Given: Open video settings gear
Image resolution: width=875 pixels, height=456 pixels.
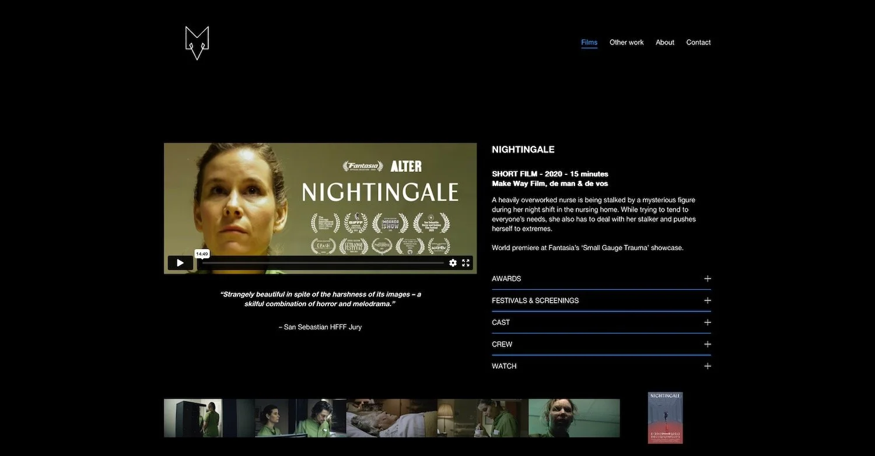Looking at the screenshot, I should pos(453,263).
